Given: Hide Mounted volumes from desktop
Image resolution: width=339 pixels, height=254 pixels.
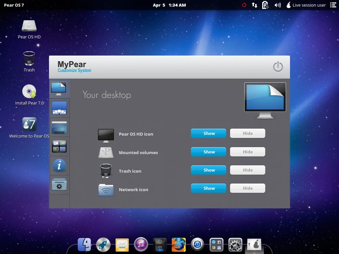Looking at the screenshot, I should coord(248,152).
